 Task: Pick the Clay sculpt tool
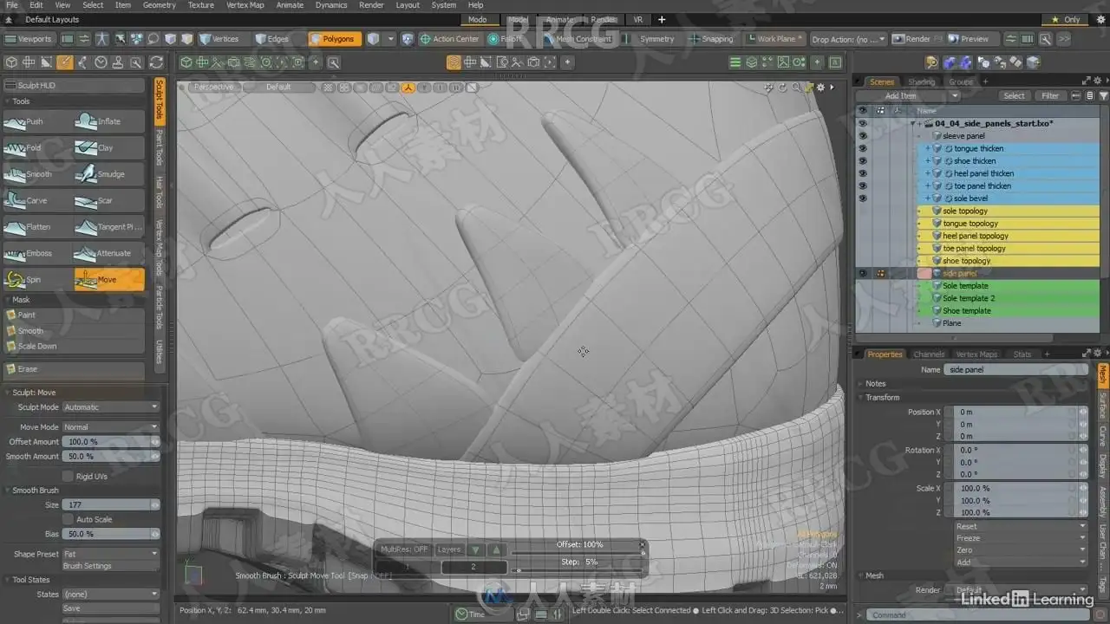click(109, 148)
